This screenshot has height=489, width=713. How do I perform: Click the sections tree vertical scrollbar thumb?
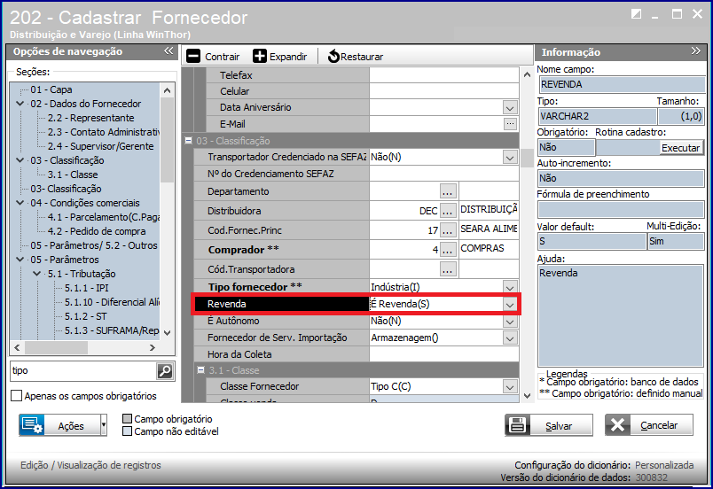point(167,140)
